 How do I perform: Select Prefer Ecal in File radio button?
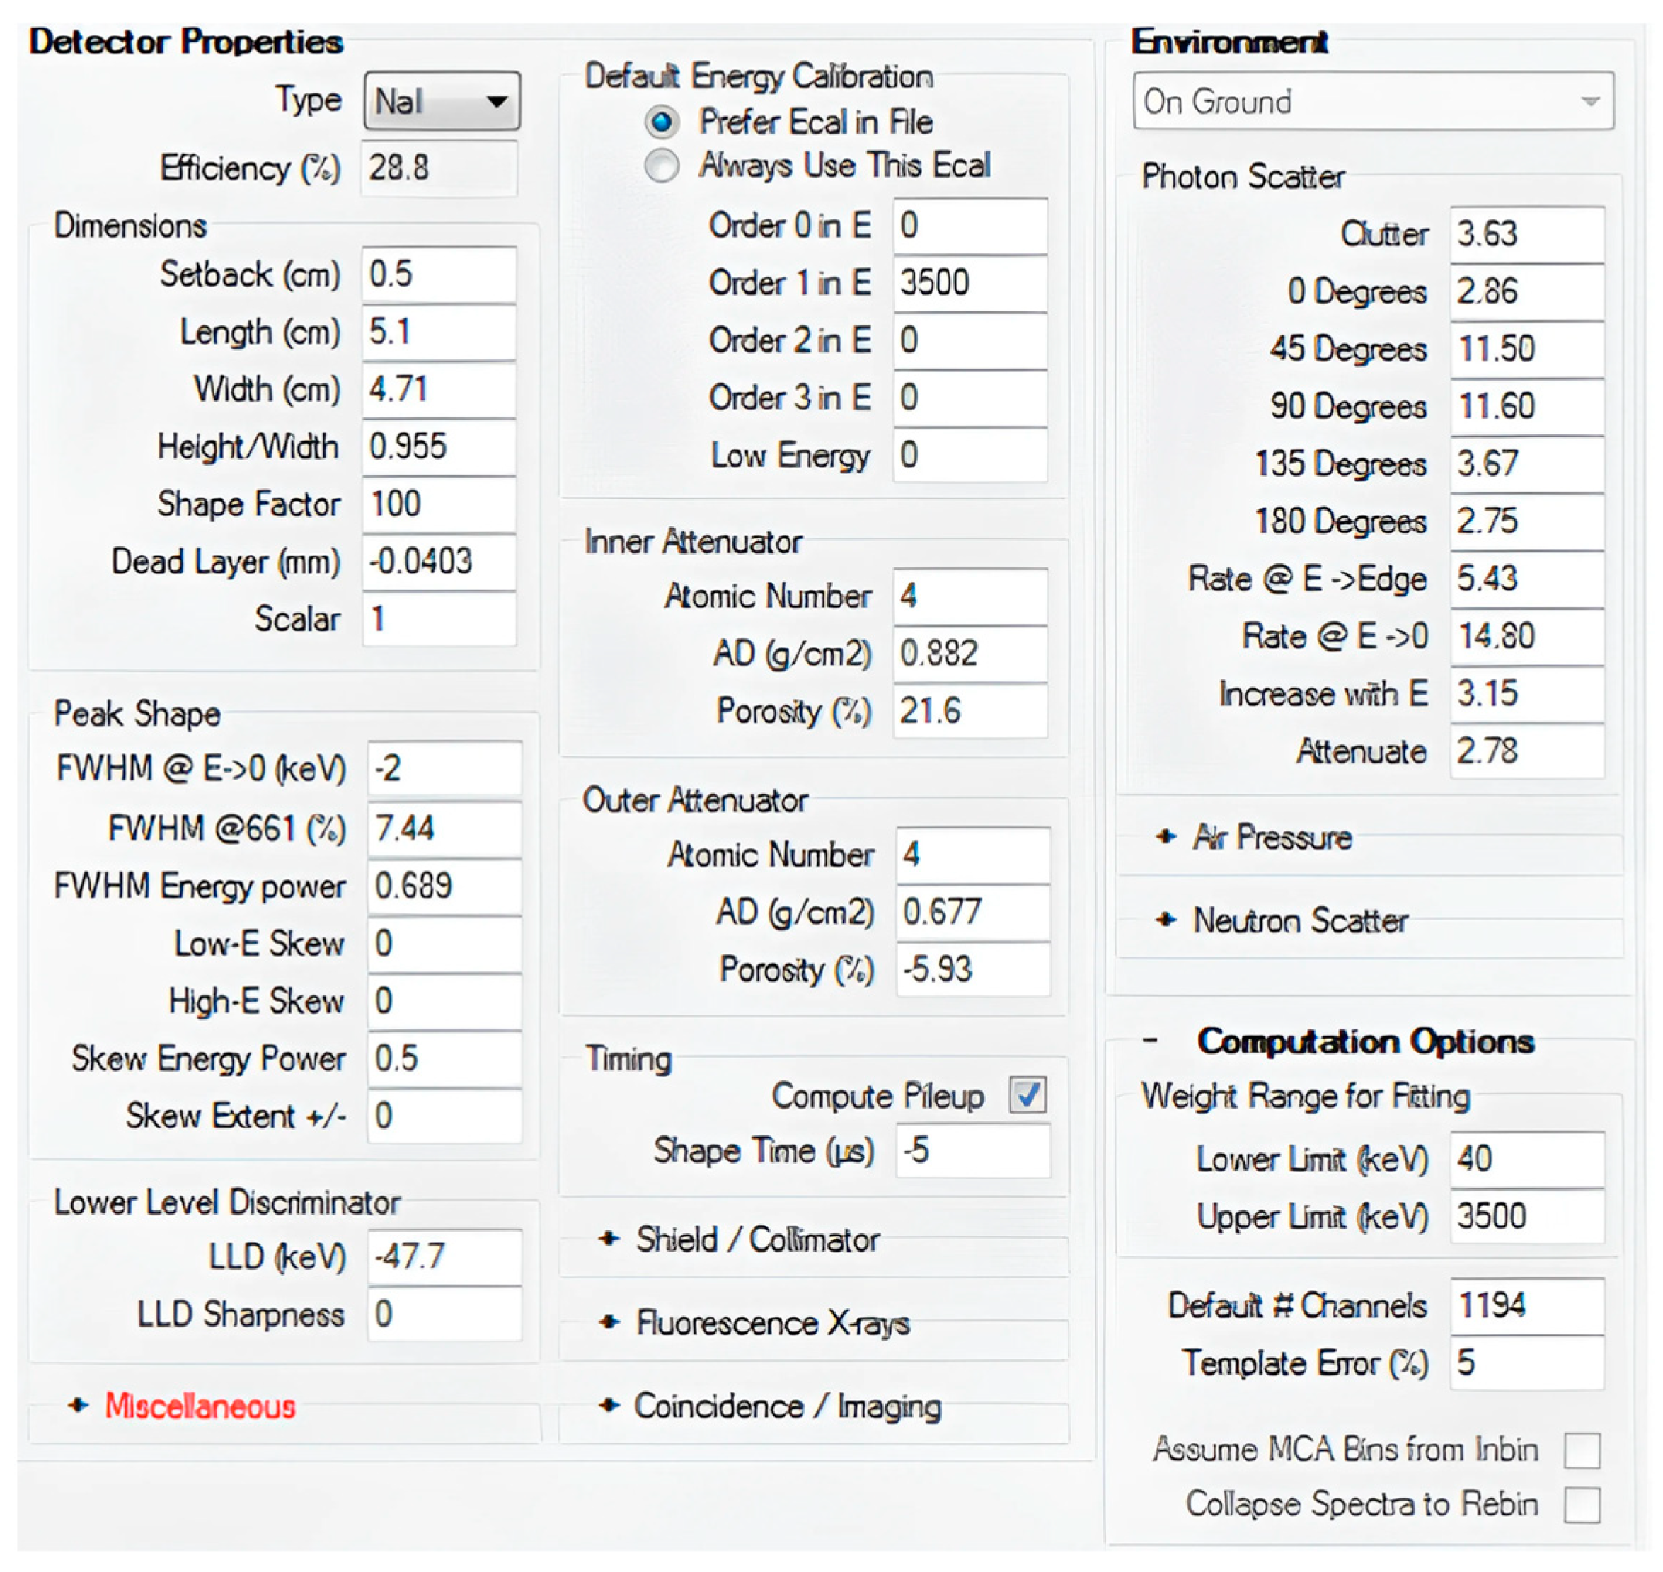tap(662, 122)
